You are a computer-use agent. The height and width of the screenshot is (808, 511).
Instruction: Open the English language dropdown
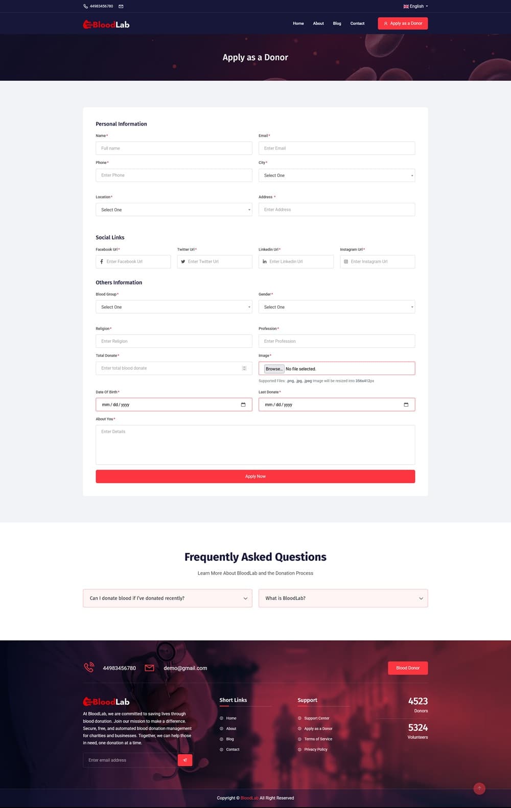click(x=415, y=6)
